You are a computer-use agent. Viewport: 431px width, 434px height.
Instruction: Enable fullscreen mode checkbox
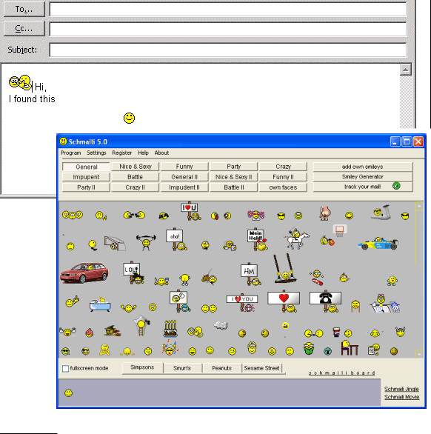coord(65,369)
